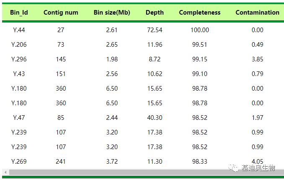Click the Y.206 bin ID cell
Viewport: 284px width, 180px height.
(19, 45)
